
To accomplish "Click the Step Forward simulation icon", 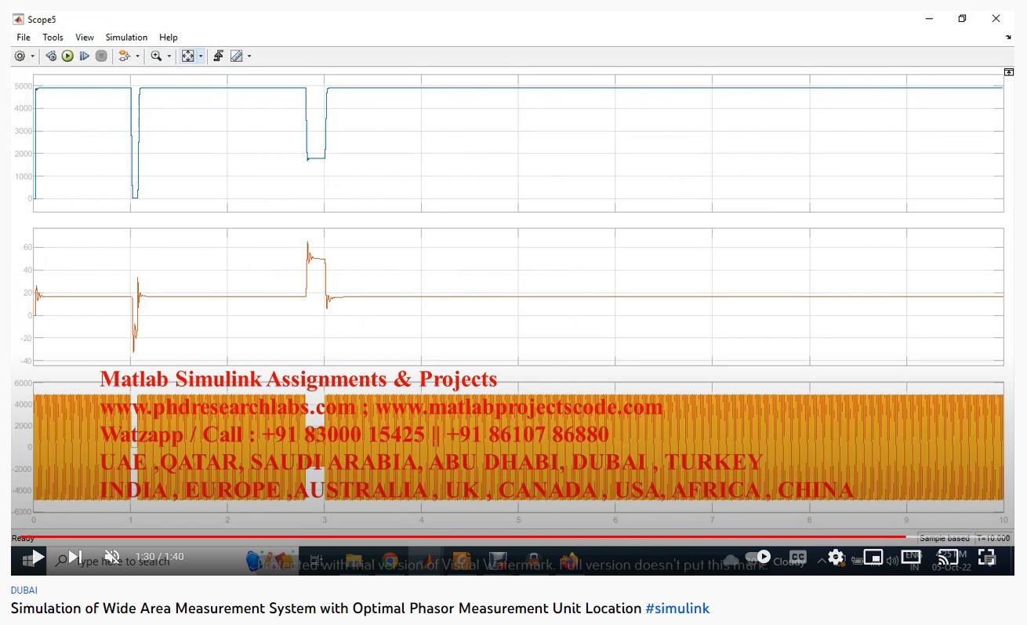I will 84,56.
